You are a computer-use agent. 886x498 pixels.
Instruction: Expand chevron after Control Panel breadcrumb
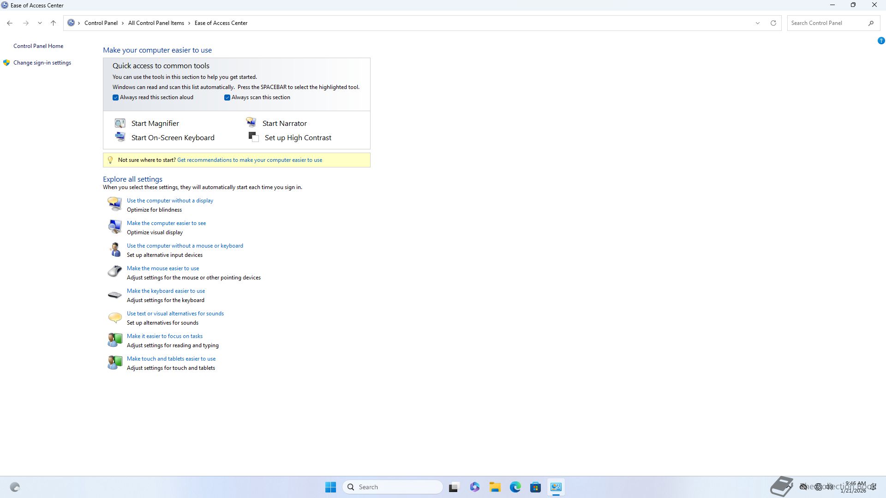(123, 23)
